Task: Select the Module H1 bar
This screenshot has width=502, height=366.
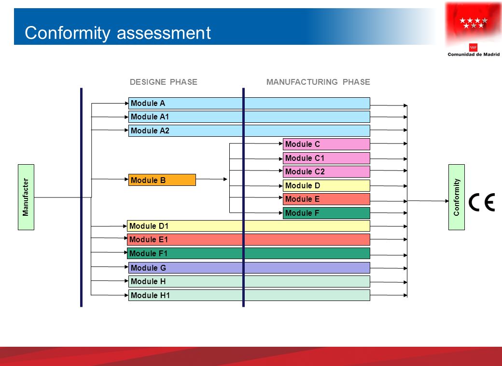Action: [x=249, y=295]
